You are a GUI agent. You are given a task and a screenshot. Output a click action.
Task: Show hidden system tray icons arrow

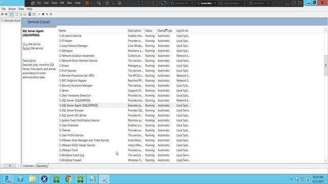coord(292,179)
